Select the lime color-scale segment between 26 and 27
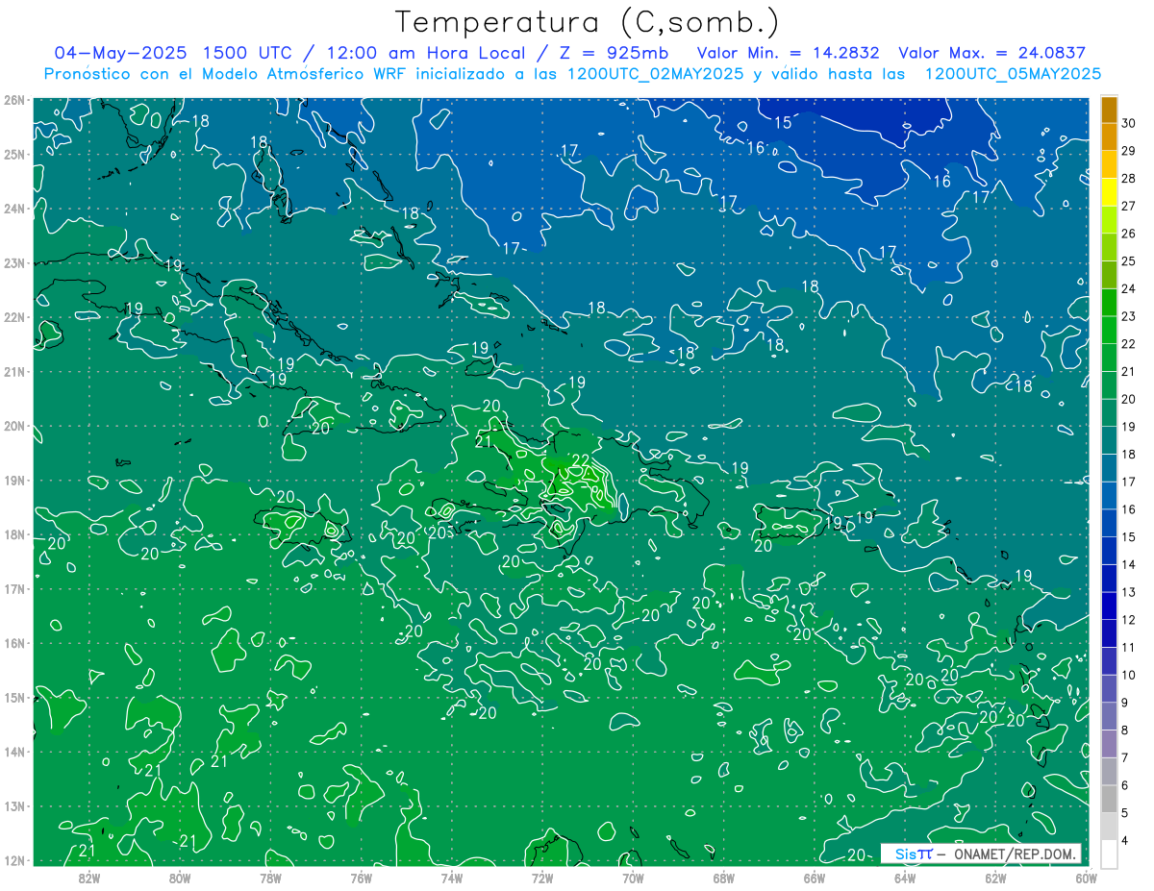1154x891 pixels. (1109, 219)
